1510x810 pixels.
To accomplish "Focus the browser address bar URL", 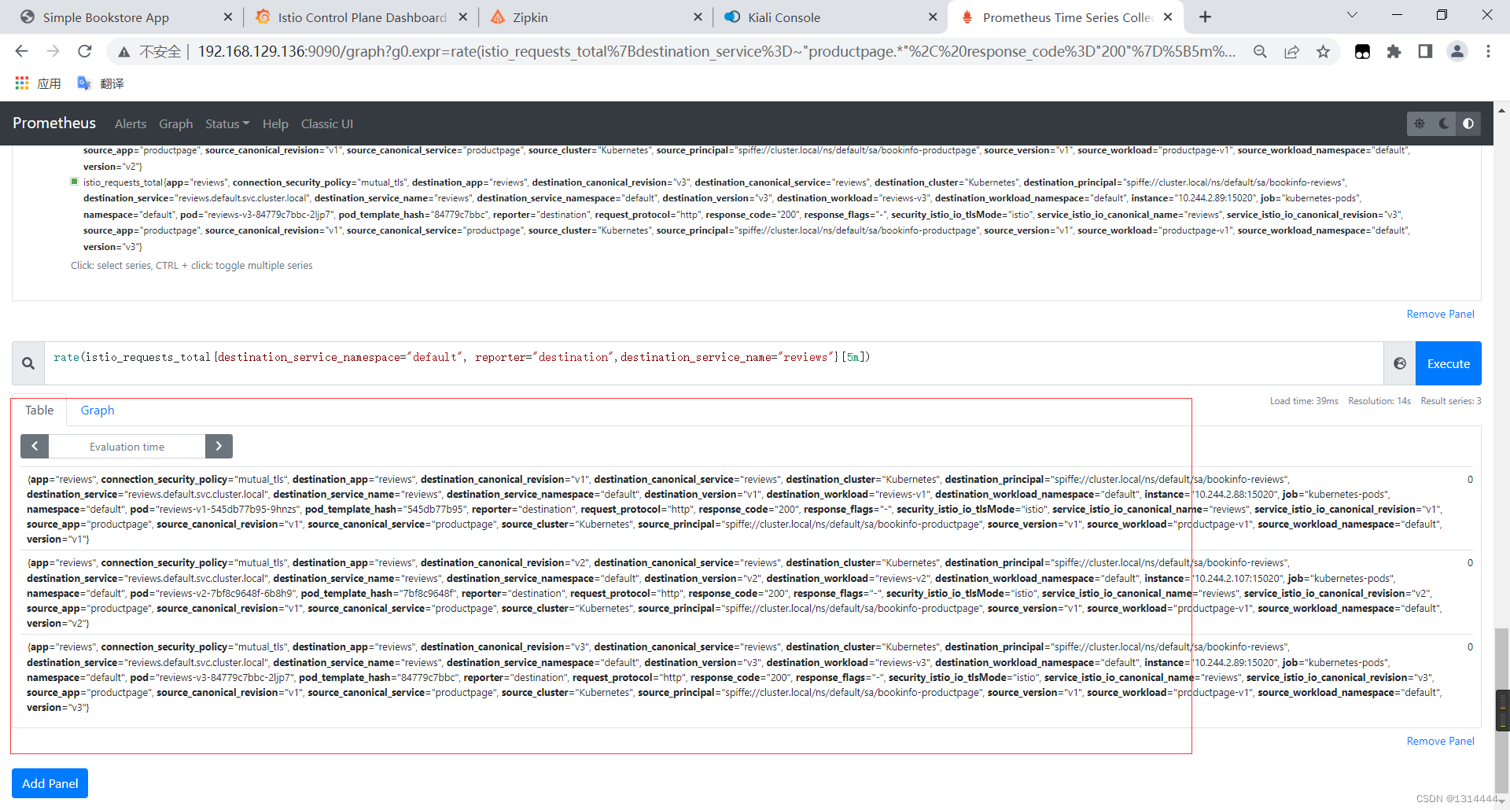I will pos(716,52).
